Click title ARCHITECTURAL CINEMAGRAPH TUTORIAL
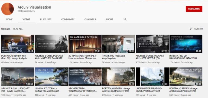Viewport: 208px width, 98px height. [x=83, y=90]
